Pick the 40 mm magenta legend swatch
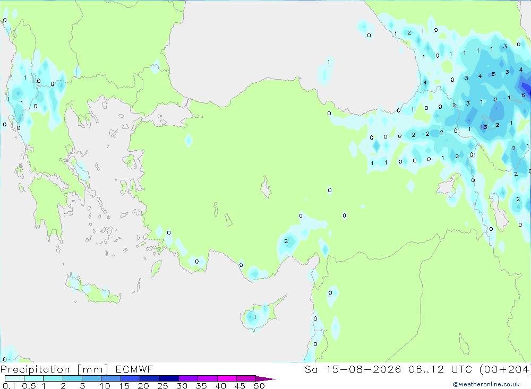Image resolution: width=531 pixels, height=389 pixels. pos(227,378)
